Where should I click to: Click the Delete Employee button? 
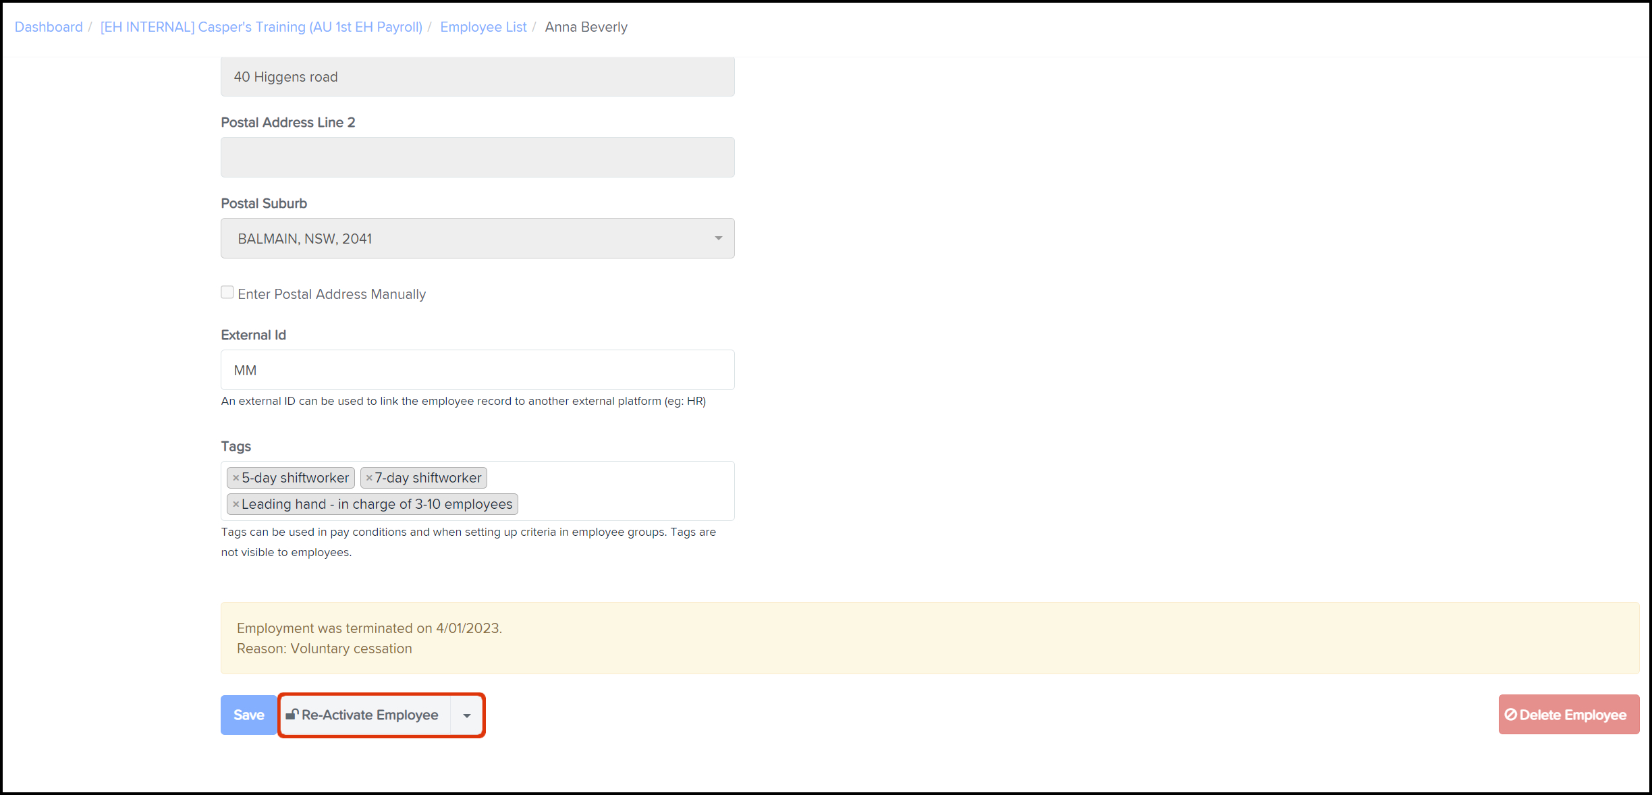tap(1568, 715)
